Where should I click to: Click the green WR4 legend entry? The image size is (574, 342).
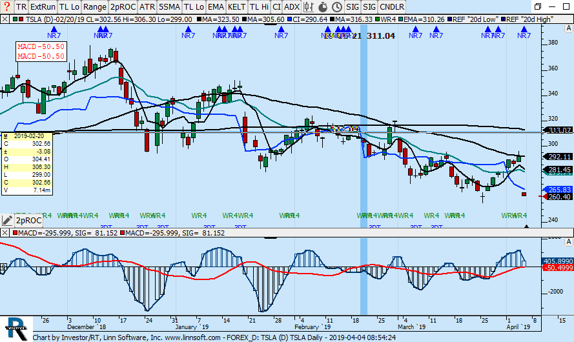(x=385, y=19)
